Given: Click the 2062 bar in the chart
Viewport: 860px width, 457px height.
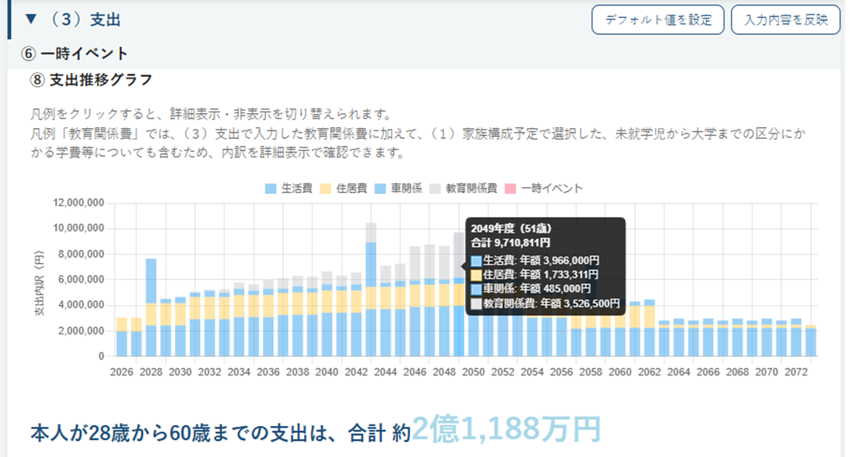Looking at the screenshot, I should (649, 328).
